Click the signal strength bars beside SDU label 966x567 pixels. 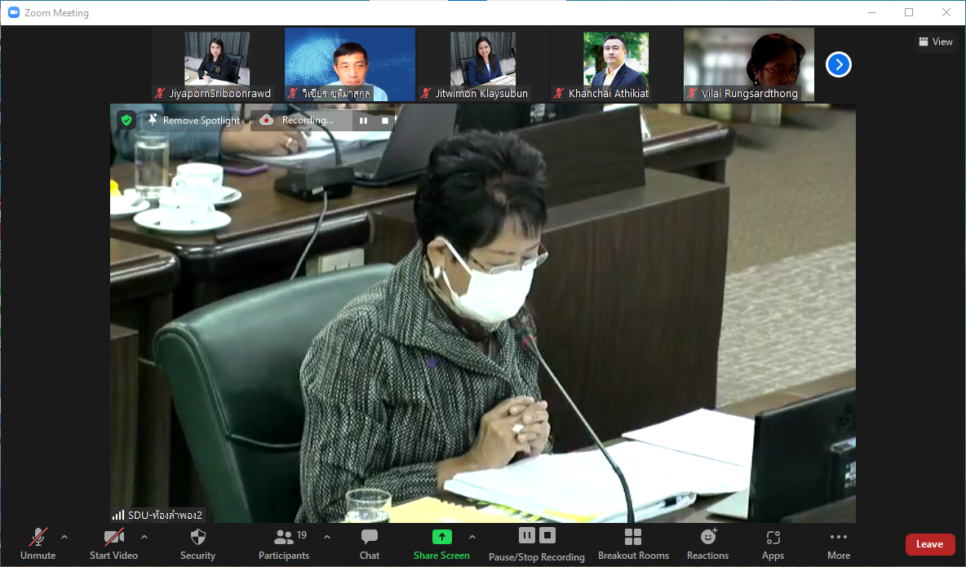click(x=118, y=515)
